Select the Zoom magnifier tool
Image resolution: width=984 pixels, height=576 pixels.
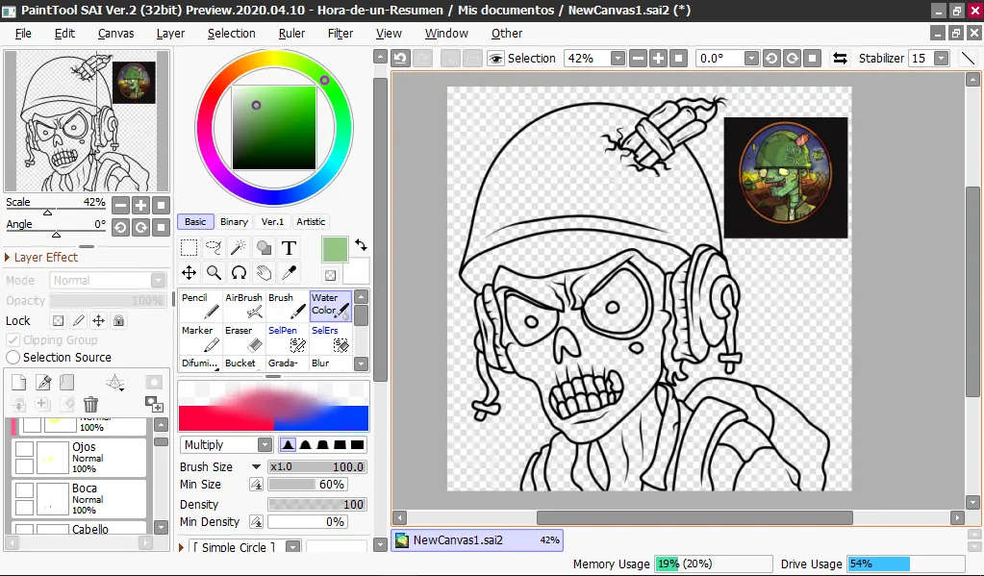click(x=214, y=272)
